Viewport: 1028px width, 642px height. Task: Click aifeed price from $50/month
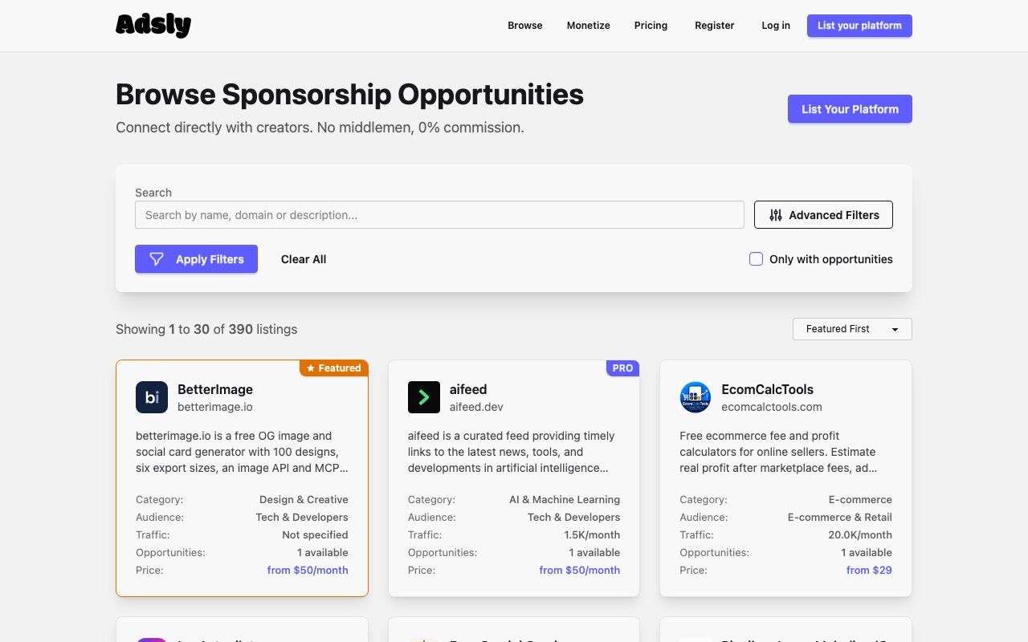pos(580,570)
